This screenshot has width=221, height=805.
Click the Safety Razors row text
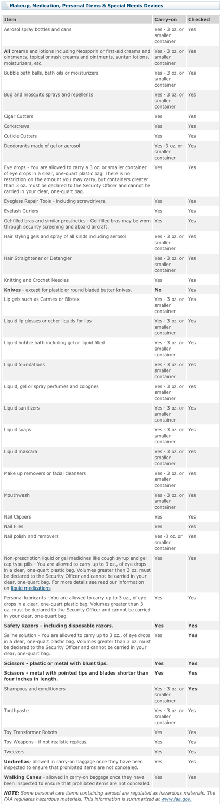[x=58, y=626]
